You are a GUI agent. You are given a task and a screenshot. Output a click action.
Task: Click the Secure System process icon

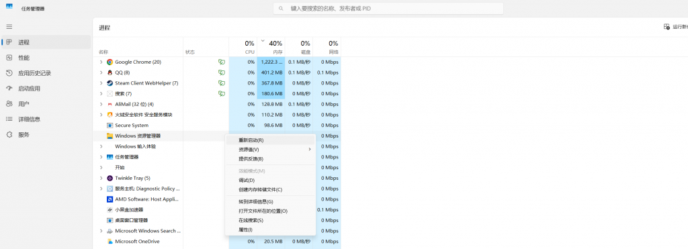tap(110, 126)
